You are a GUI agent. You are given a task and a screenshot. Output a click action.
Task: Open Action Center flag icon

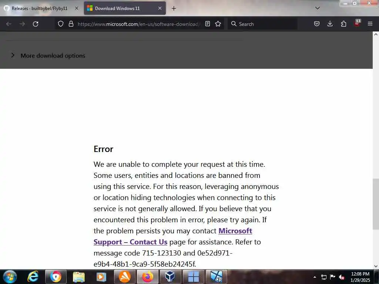pos(333,277)
